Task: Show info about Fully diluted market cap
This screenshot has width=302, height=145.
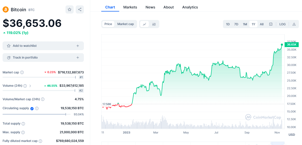Action: tap(40, 141)
